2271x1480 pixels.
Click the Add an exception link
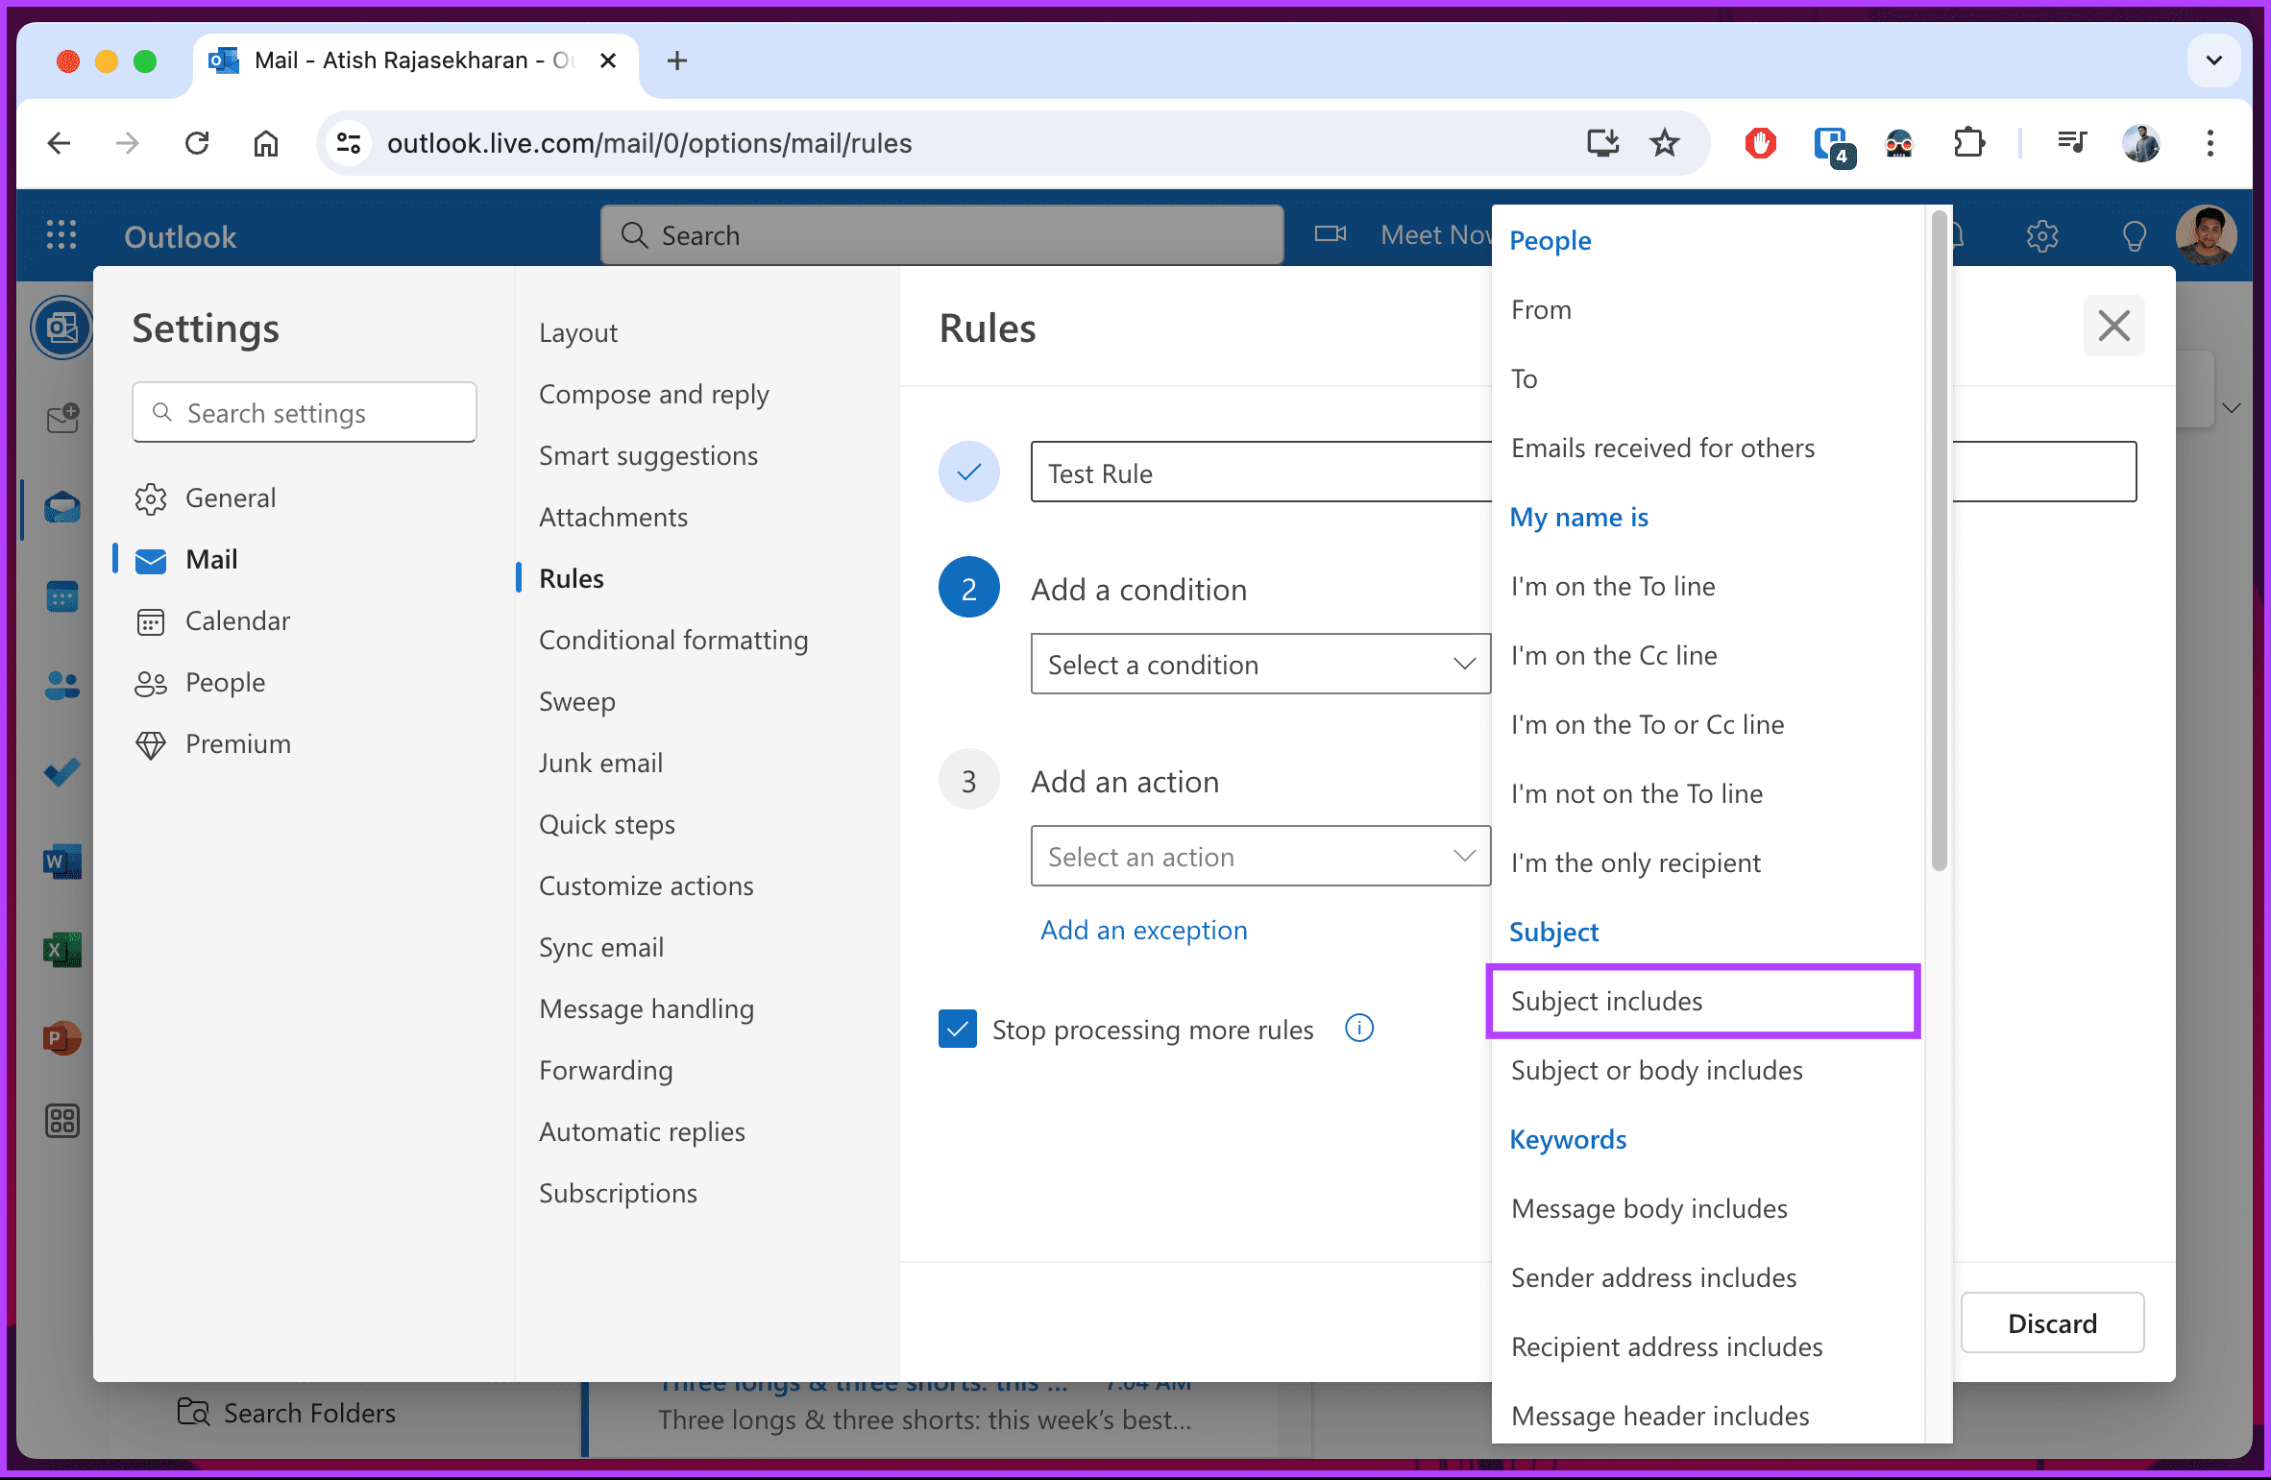(x=1143, y=930)
